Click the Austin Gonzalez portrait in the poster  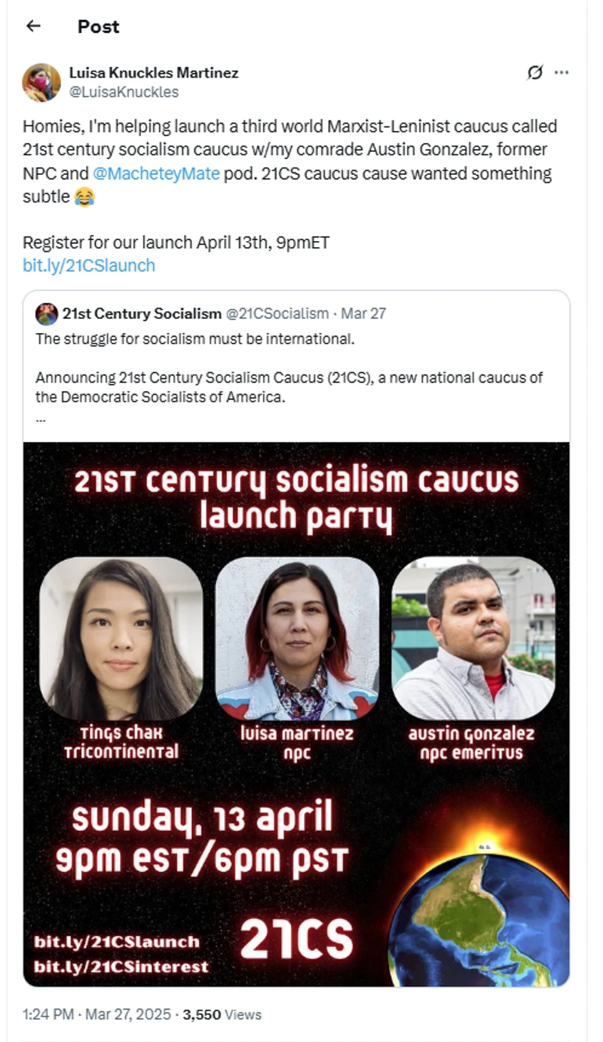(473, 639)
